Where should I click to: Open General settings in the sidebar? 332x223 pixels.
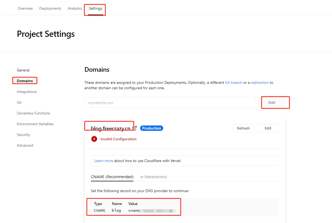coord(23,70)
